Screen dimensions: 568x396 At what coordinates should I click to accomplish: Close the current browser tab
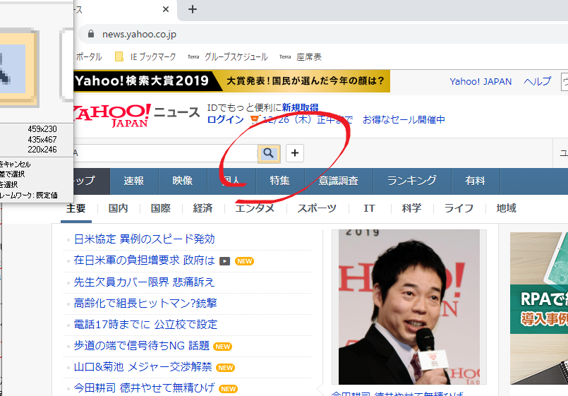point(166,9)
